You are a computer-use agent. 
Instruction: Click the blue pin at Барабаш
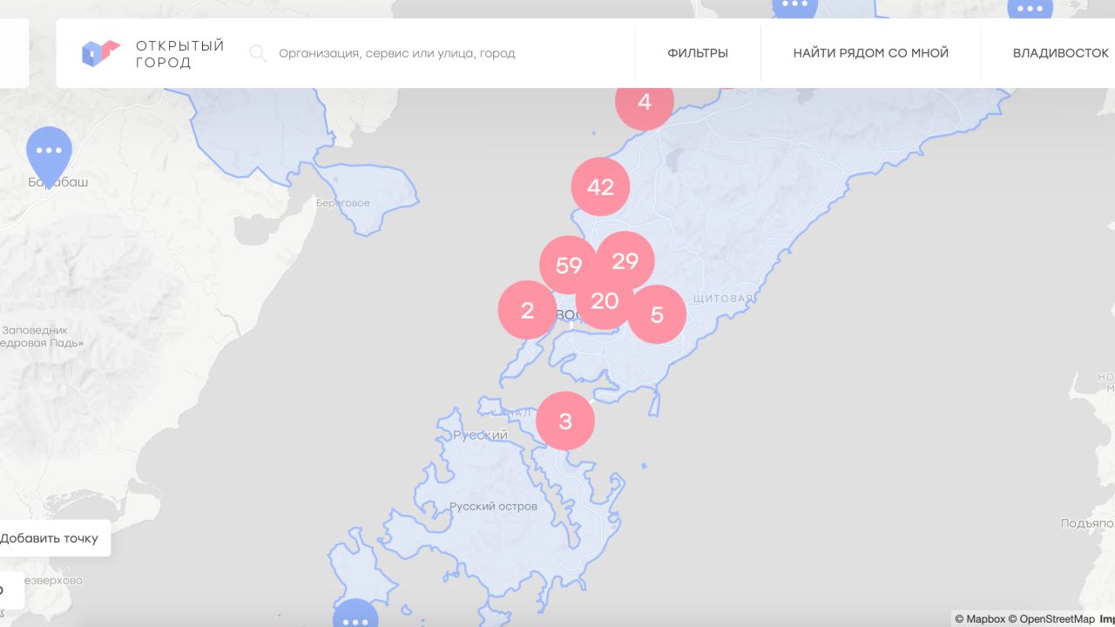[50, 152]
